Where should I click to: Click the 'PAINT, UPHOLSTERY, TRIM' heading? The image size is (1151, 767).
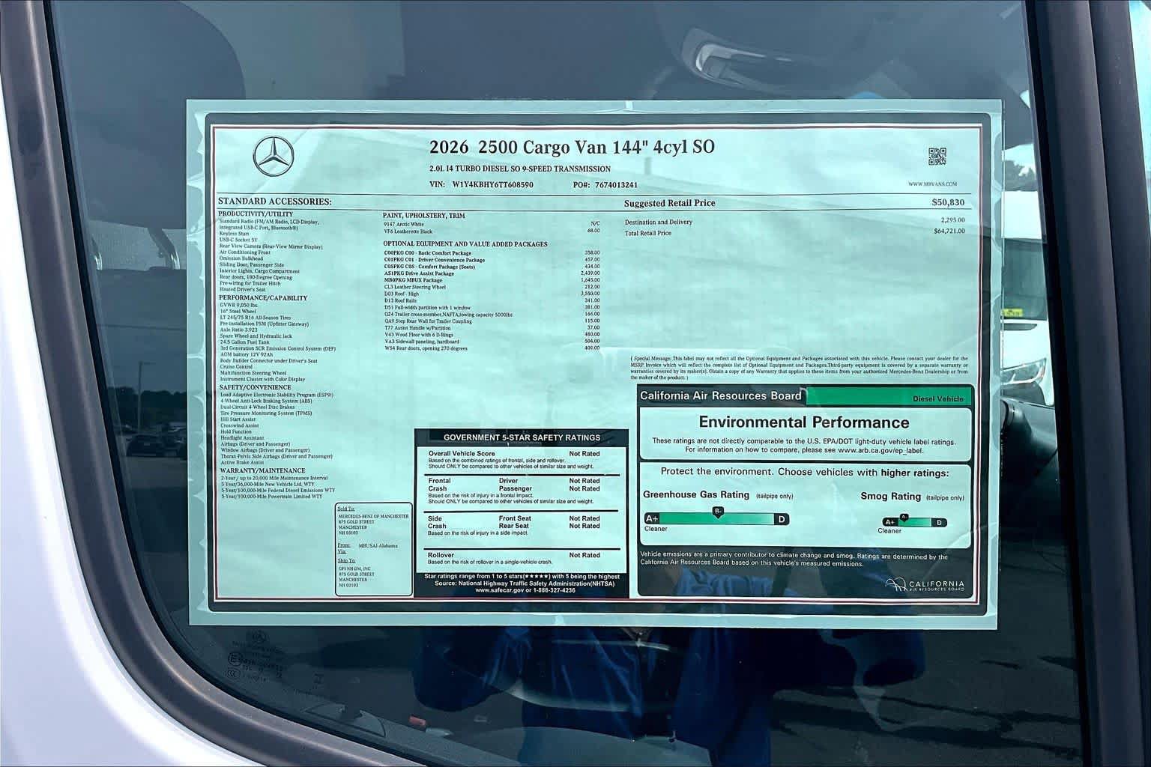coord(424,216)
